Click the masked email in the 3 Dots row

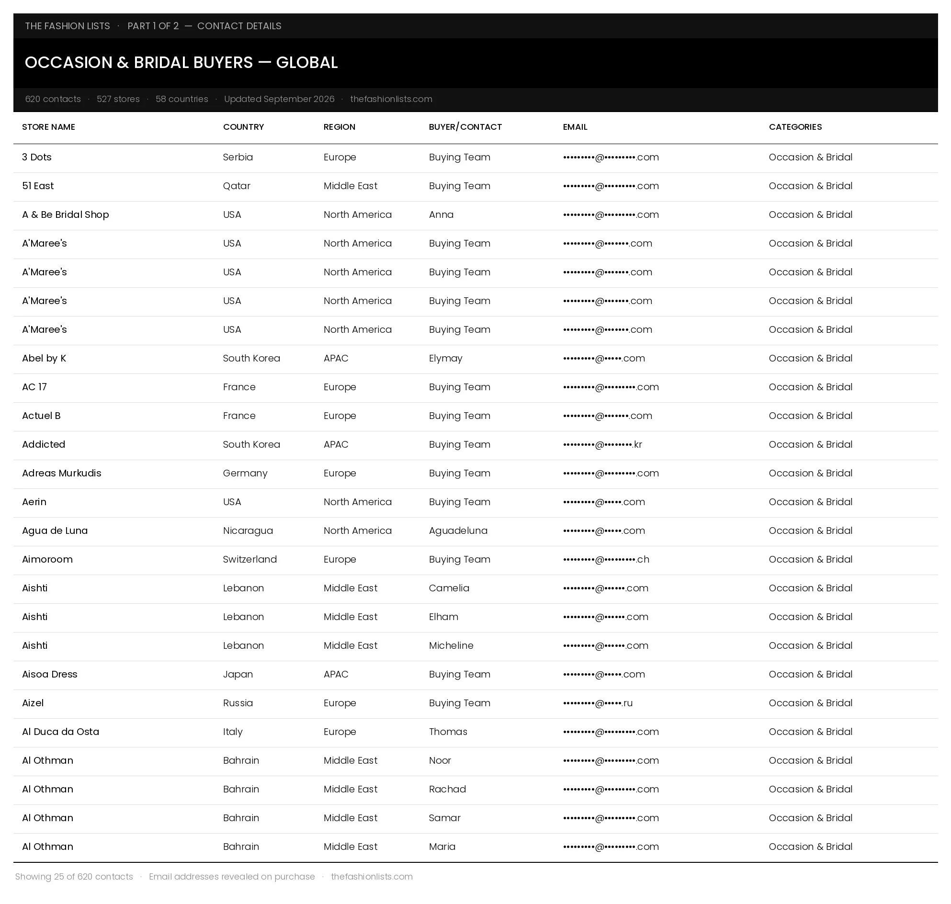tap(611, 157)
